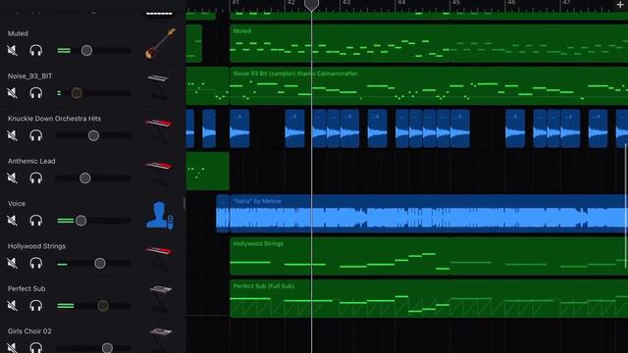Click bar 47 on the timeline ruler
This screenshot has width=628, height=353.
566,3
